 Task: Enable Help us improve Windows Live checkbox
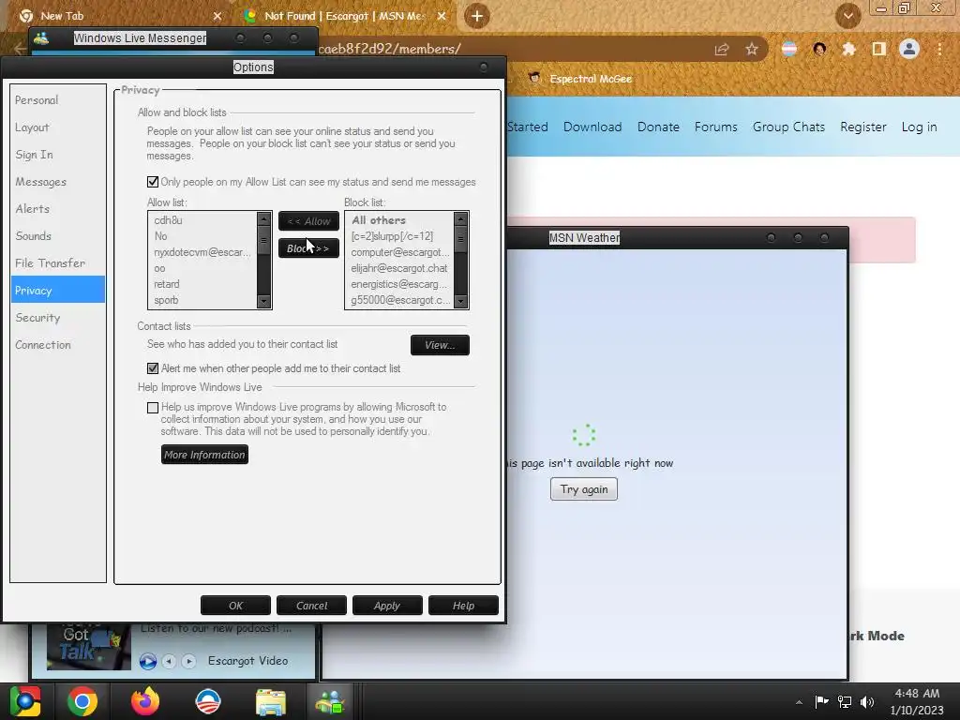pos(153,408)
